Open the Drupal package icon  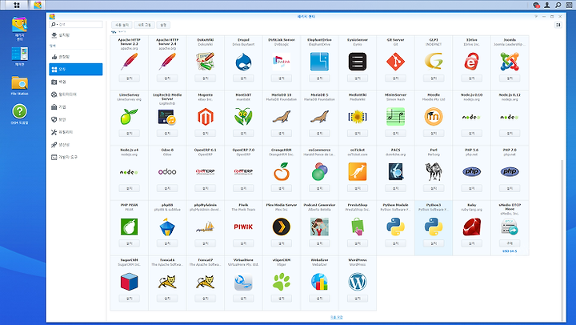(x=243, y=62)
